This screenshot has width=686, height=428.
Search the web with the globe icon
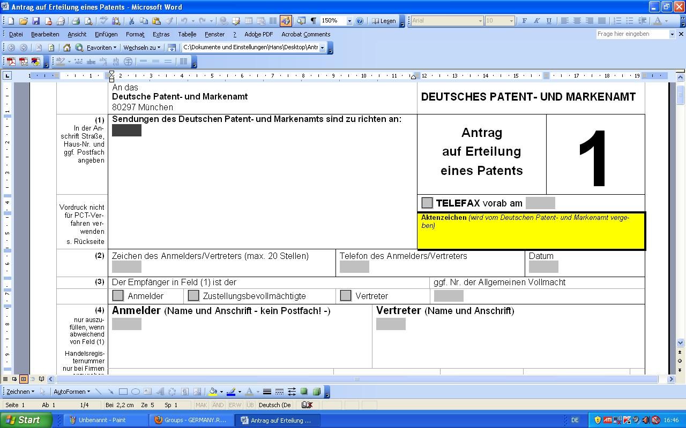[x=79, y=48]
